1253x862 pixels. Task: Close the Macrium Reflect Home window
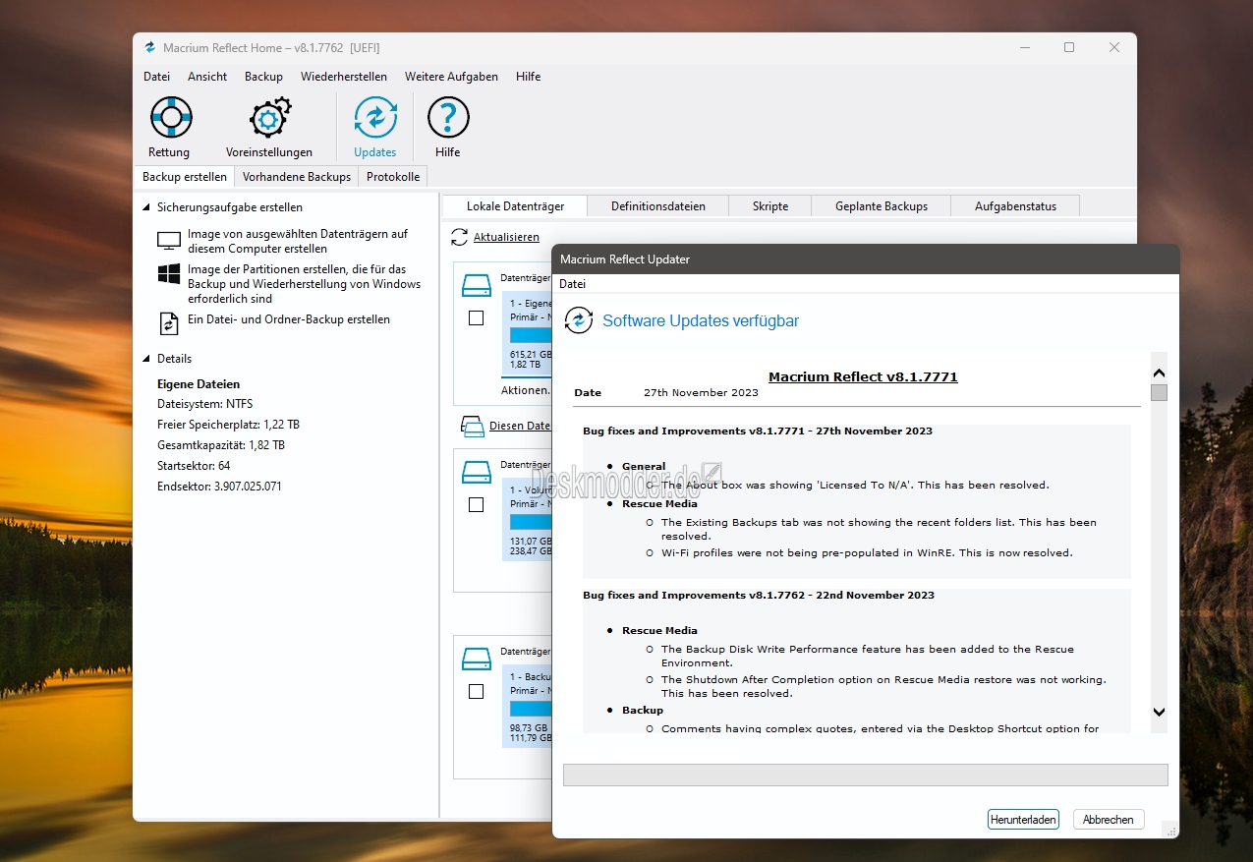pyautogui.click(x=1114, y=47)
